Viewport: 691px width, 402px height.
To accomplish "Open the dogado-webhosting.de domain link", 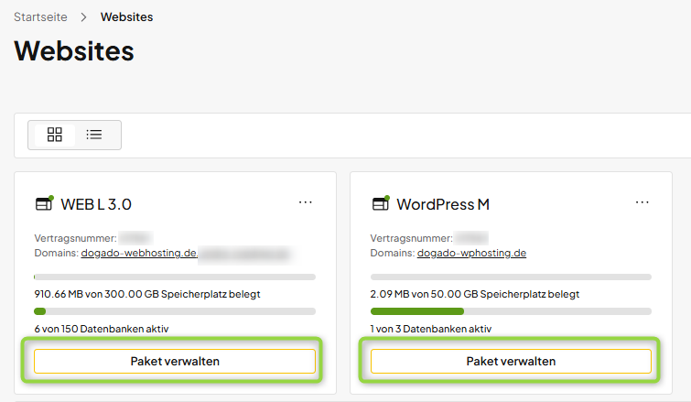I will click(139, 253).
